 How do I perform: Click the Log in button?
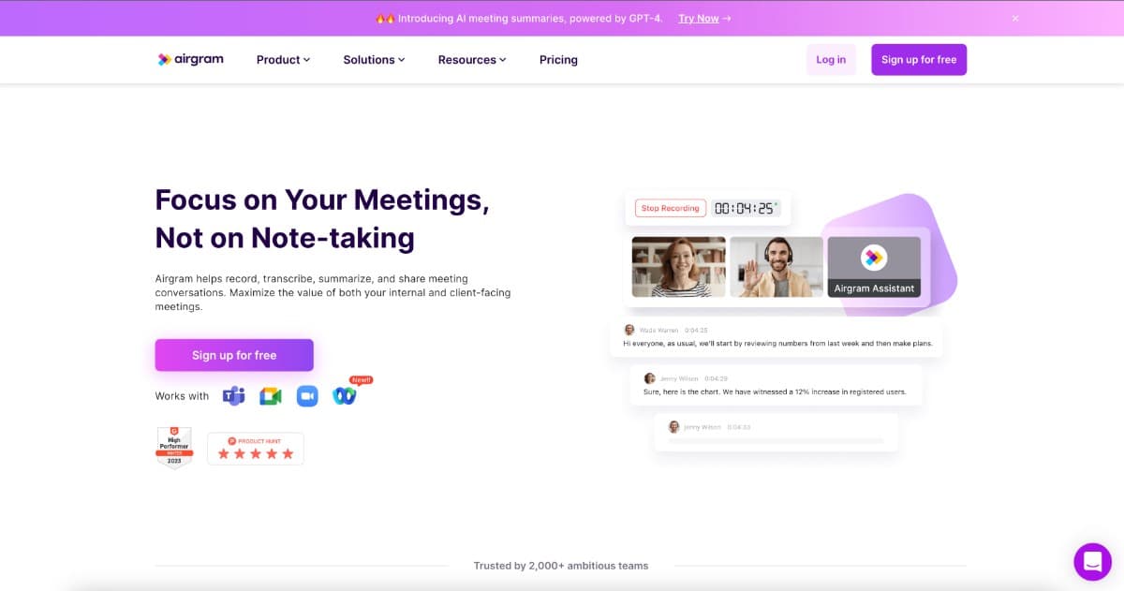click(831, 60)
